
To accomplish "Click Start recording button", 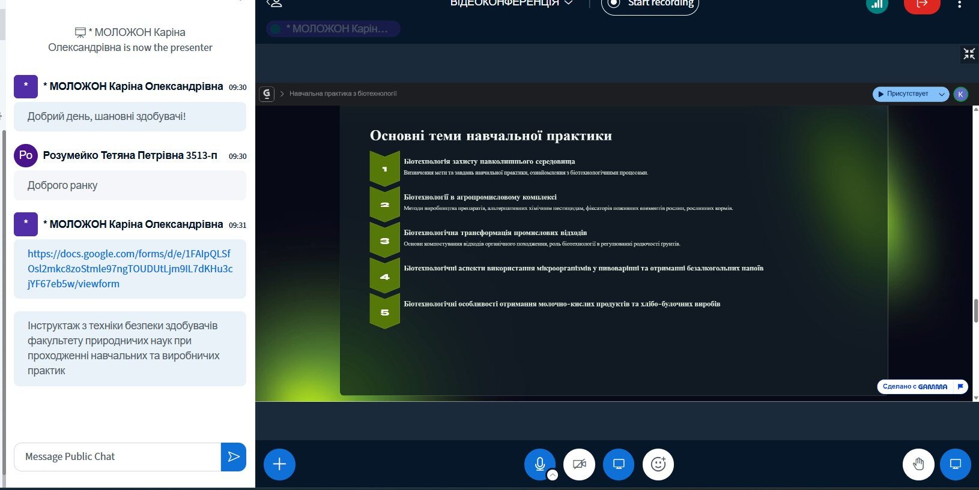I will pyautogui.click(x=650, y=4).
